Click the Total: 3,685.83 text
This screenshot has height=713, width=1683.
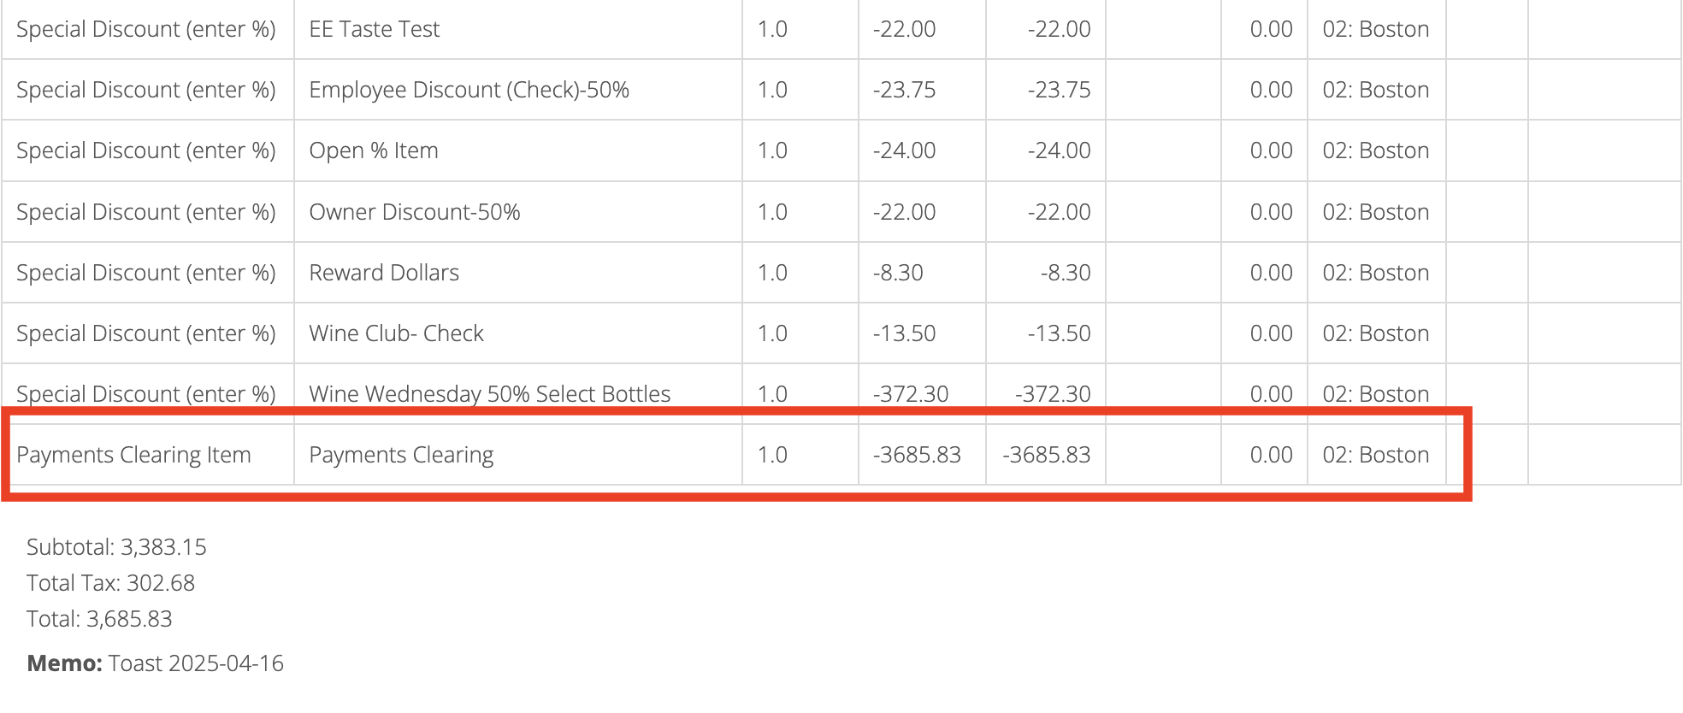pos(99,619)
